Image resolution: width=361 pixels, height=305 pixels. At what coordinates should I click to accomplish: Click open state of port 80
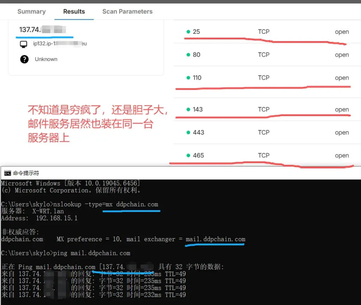pyautogui.click(x=342, y=55)
